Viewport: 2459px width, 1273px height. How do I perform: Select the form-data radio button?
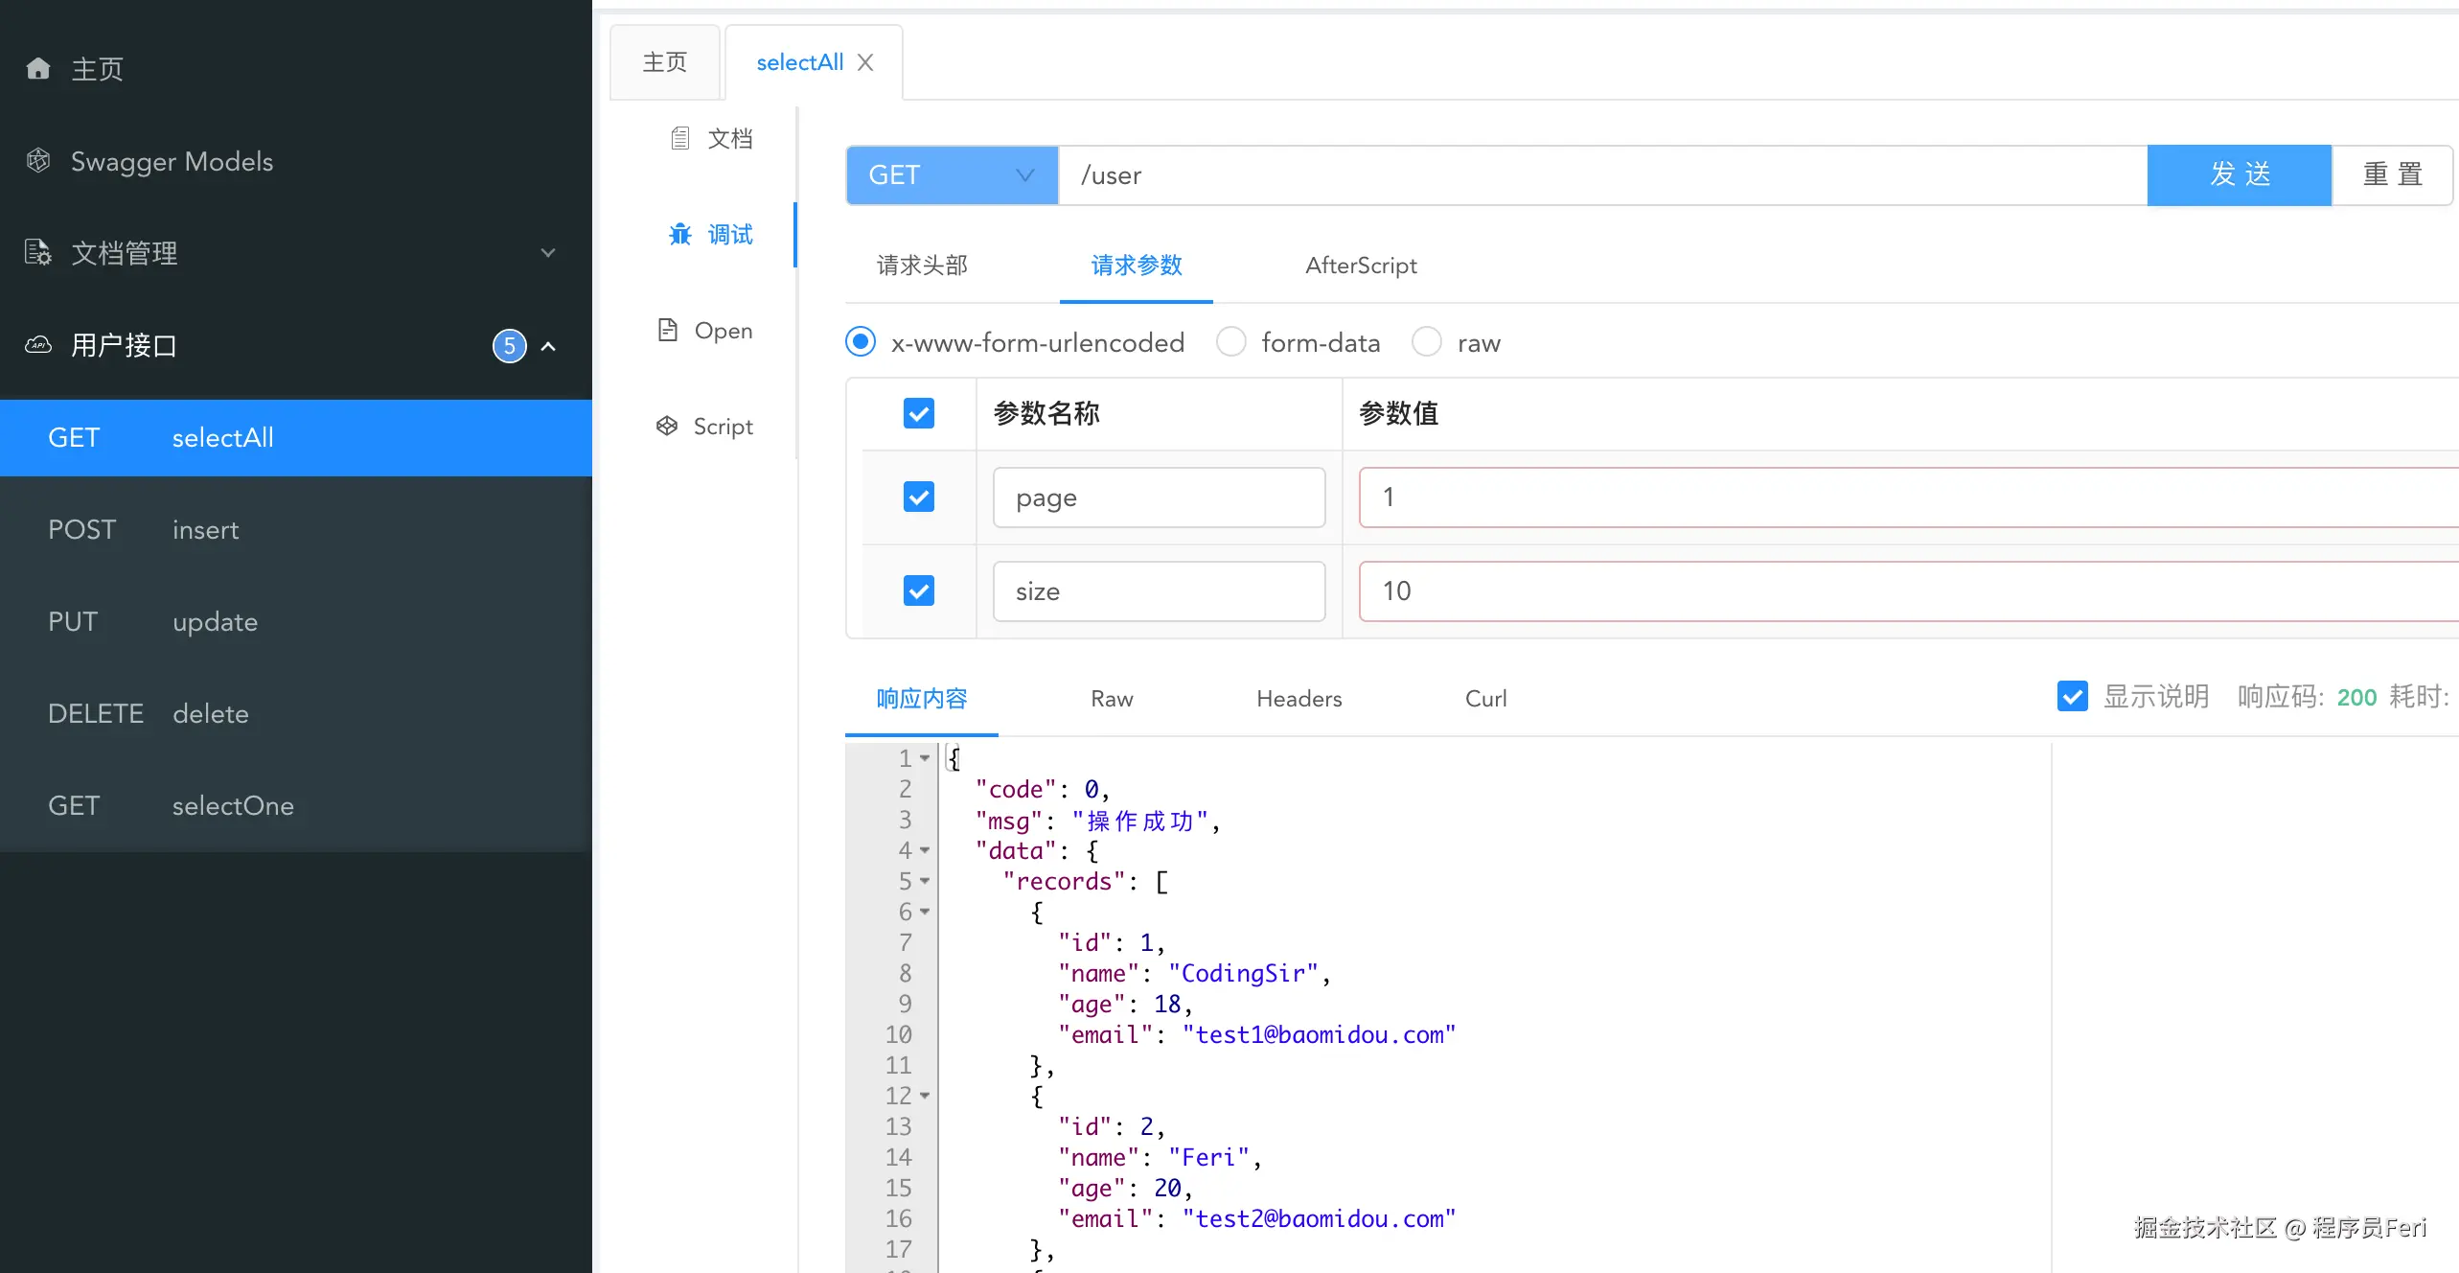pyautogui.click(x=1230, y=341)
